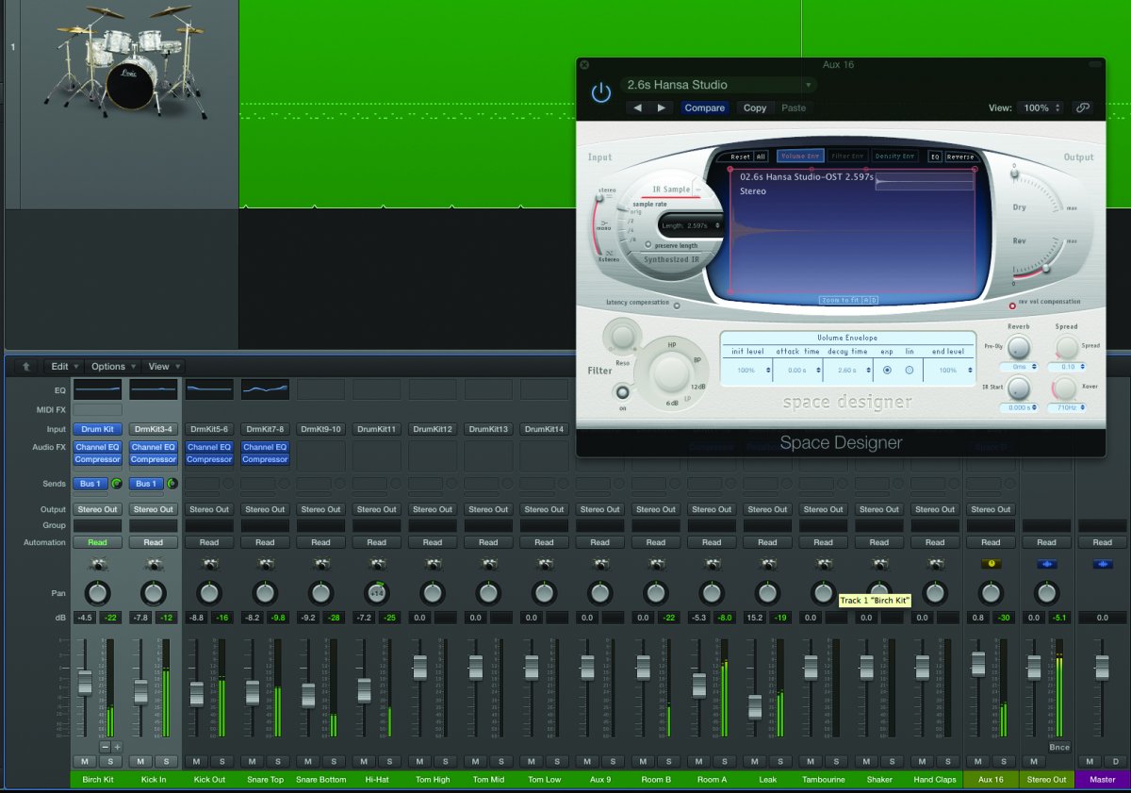Open EQ thumbnail on Birch Kit channel
This screenshot has height=793, width=1131.
pos(97,389)
